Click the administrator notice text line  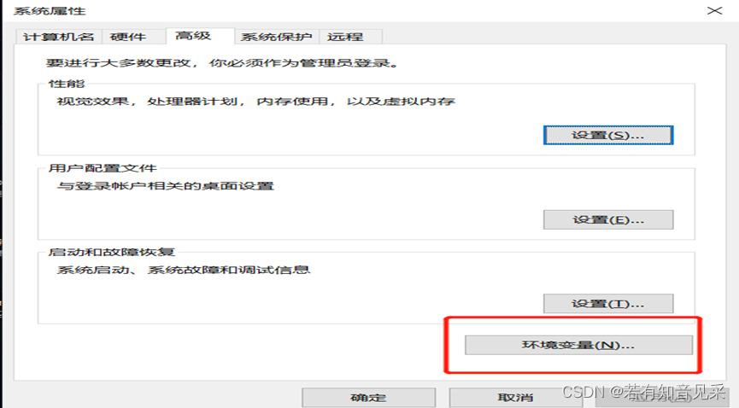222,62
